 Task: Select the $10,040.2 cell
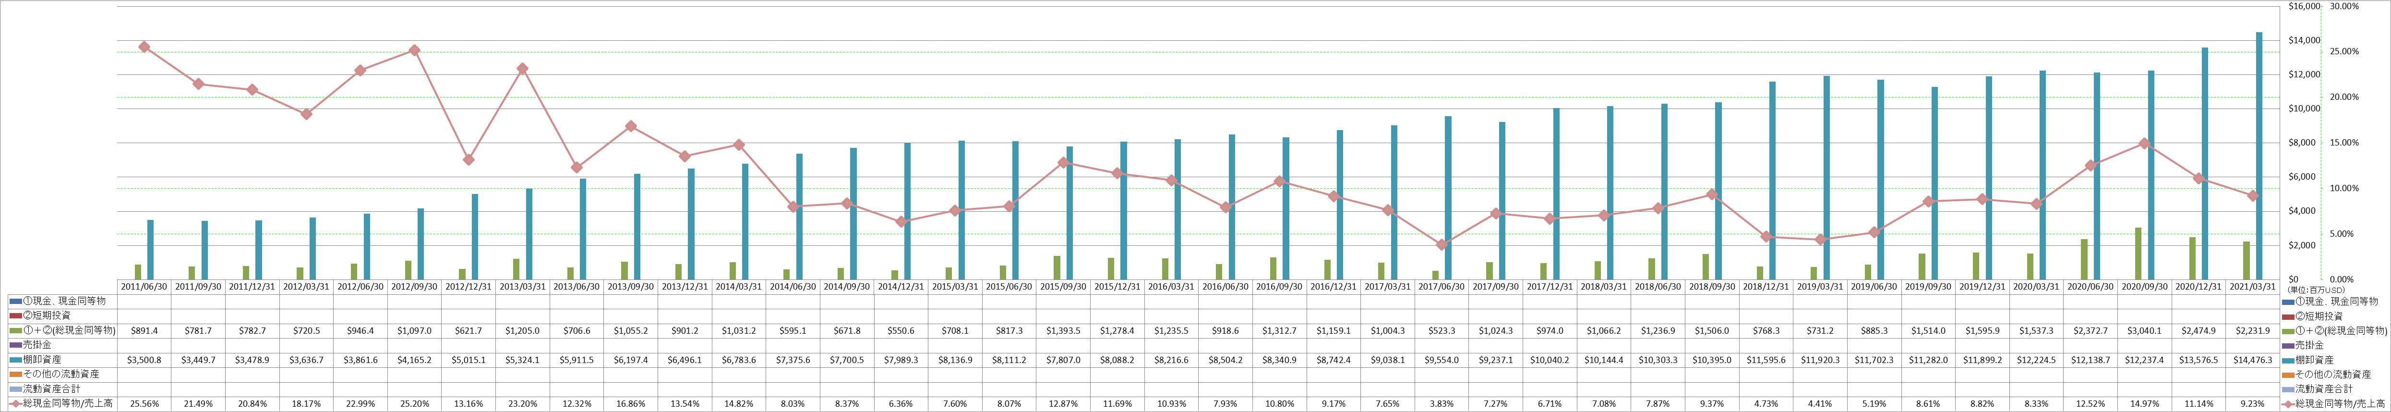click(1549, 359)
